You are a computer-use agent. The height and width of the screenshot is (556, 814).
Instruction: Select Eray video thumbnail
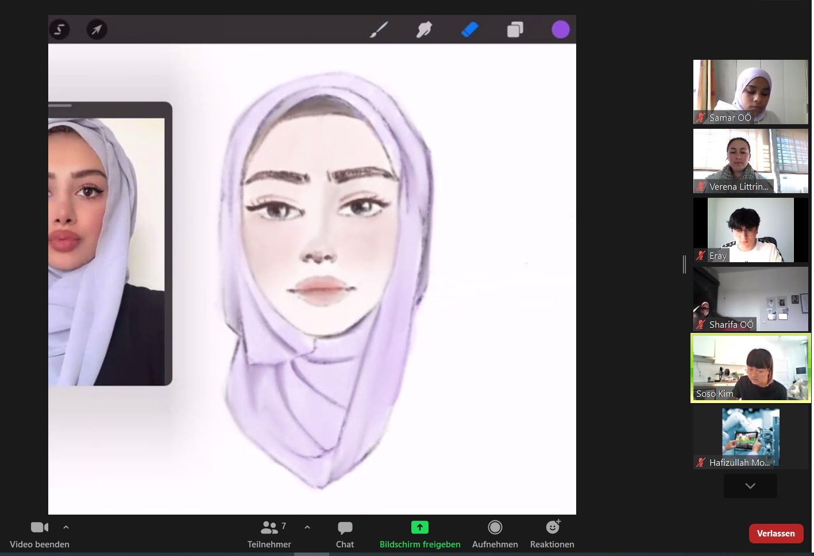tap(751, 230)
